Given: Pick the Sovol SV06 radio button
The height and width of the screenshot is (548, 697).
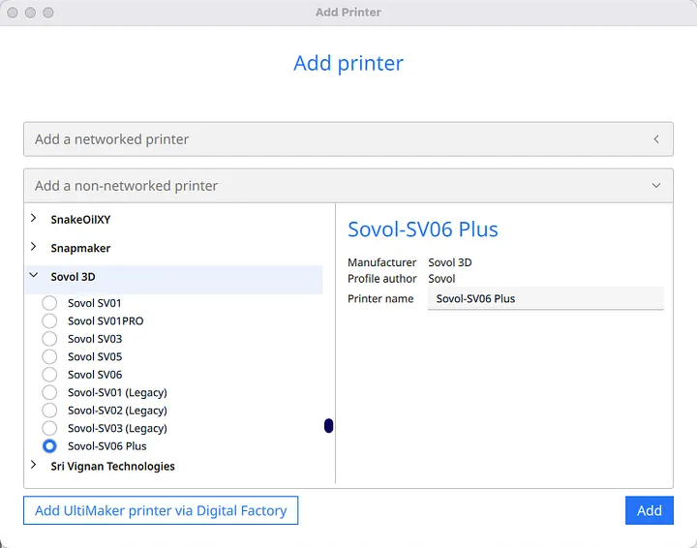Looking at the screenshot, I should (49, 375).
